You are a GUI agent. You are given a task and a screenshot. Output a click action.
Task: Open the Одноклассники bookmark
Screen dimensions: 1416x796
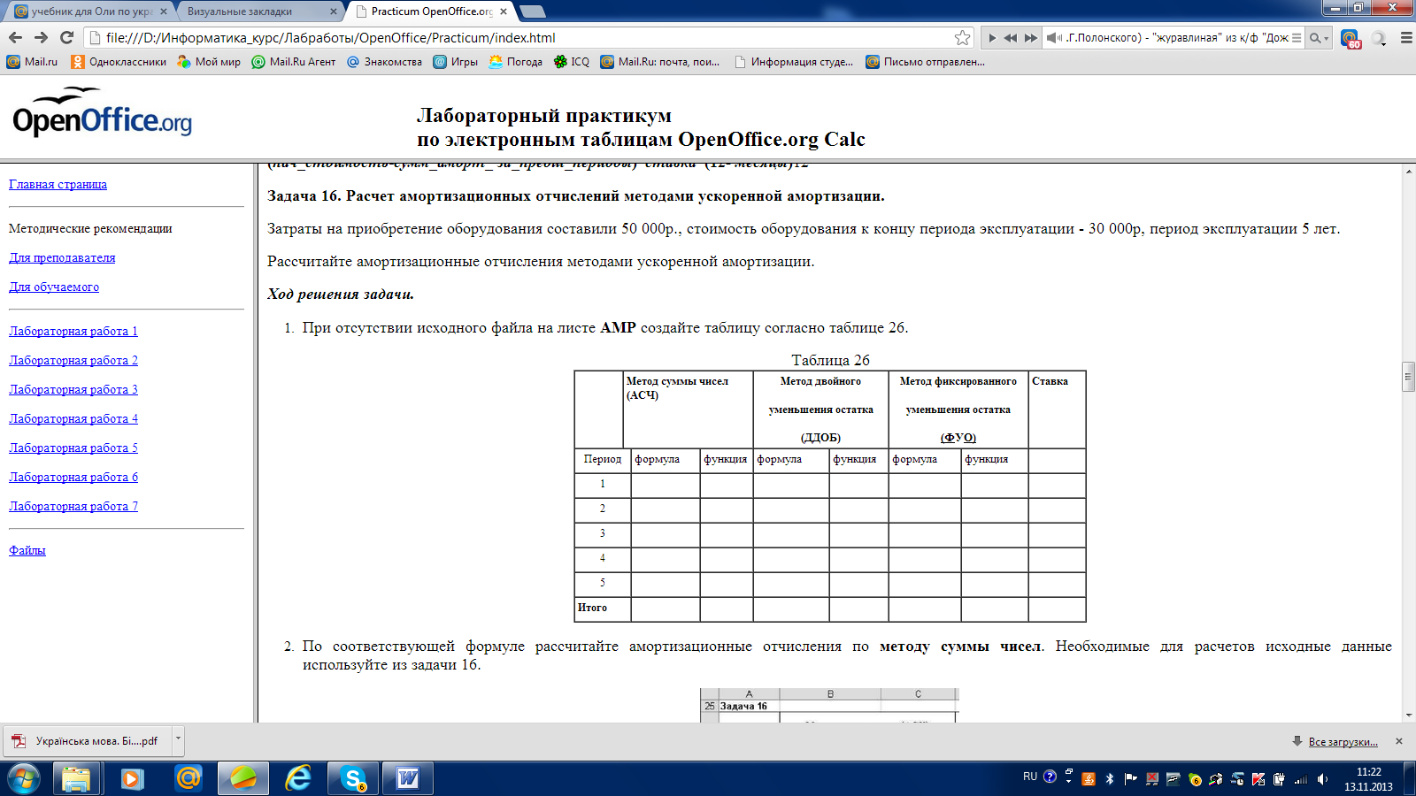(x=119, y=62)
